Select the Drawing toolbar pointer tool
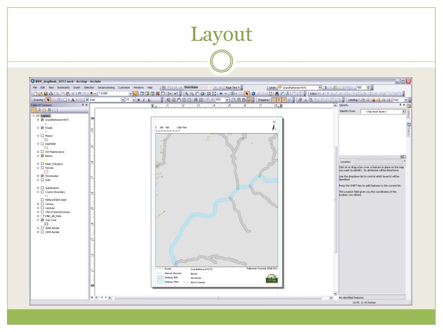Screen dimensions: 443x332 pos(48,100)
